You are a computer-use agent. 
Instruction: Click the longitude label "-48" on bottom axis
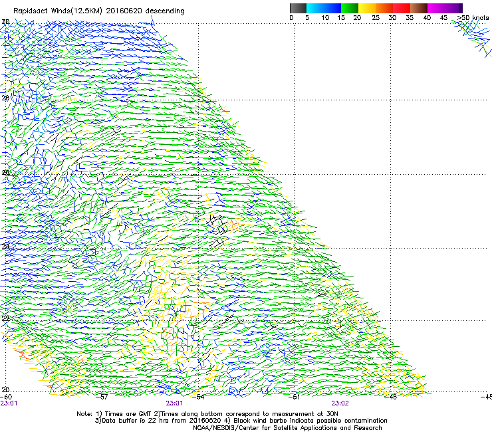[390, 397]
